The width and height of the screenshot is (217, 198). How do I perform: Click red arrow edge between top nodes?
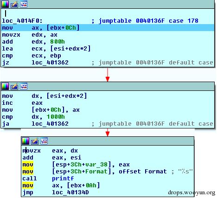coord(108,75)
